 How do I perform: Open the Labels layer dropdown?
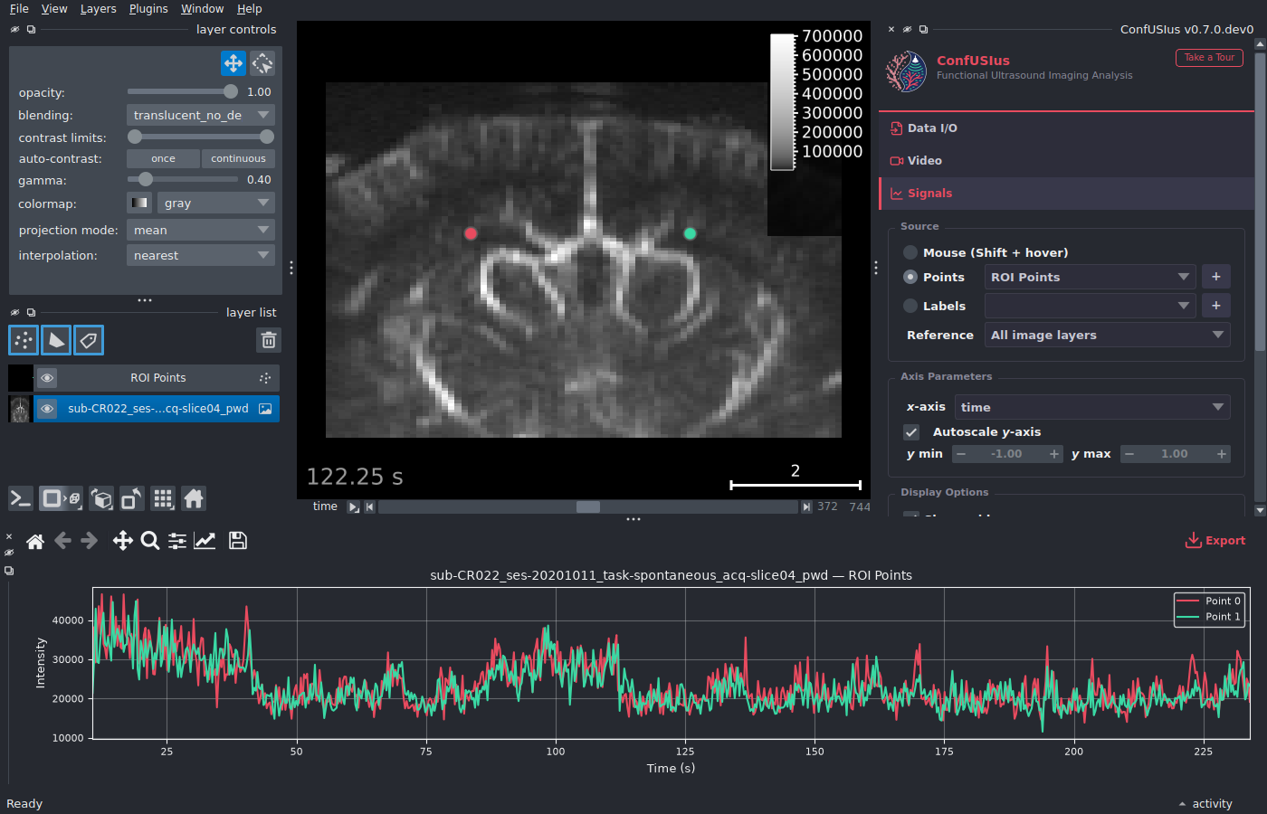(x=1091, y=306)
